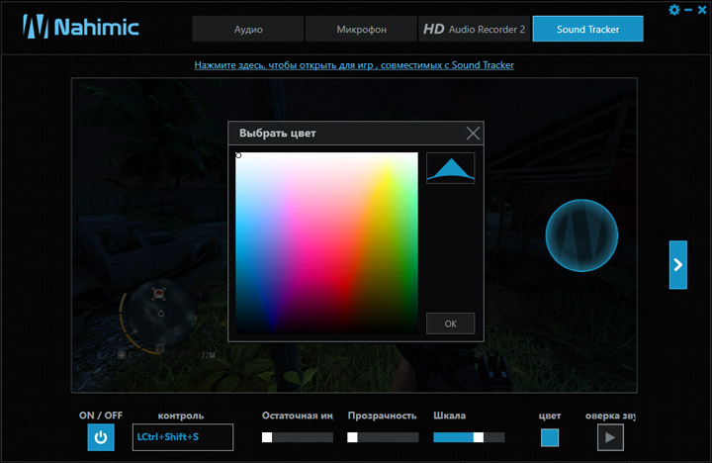
Task: Click the blue arrow color preview
Action: point(451,168)
